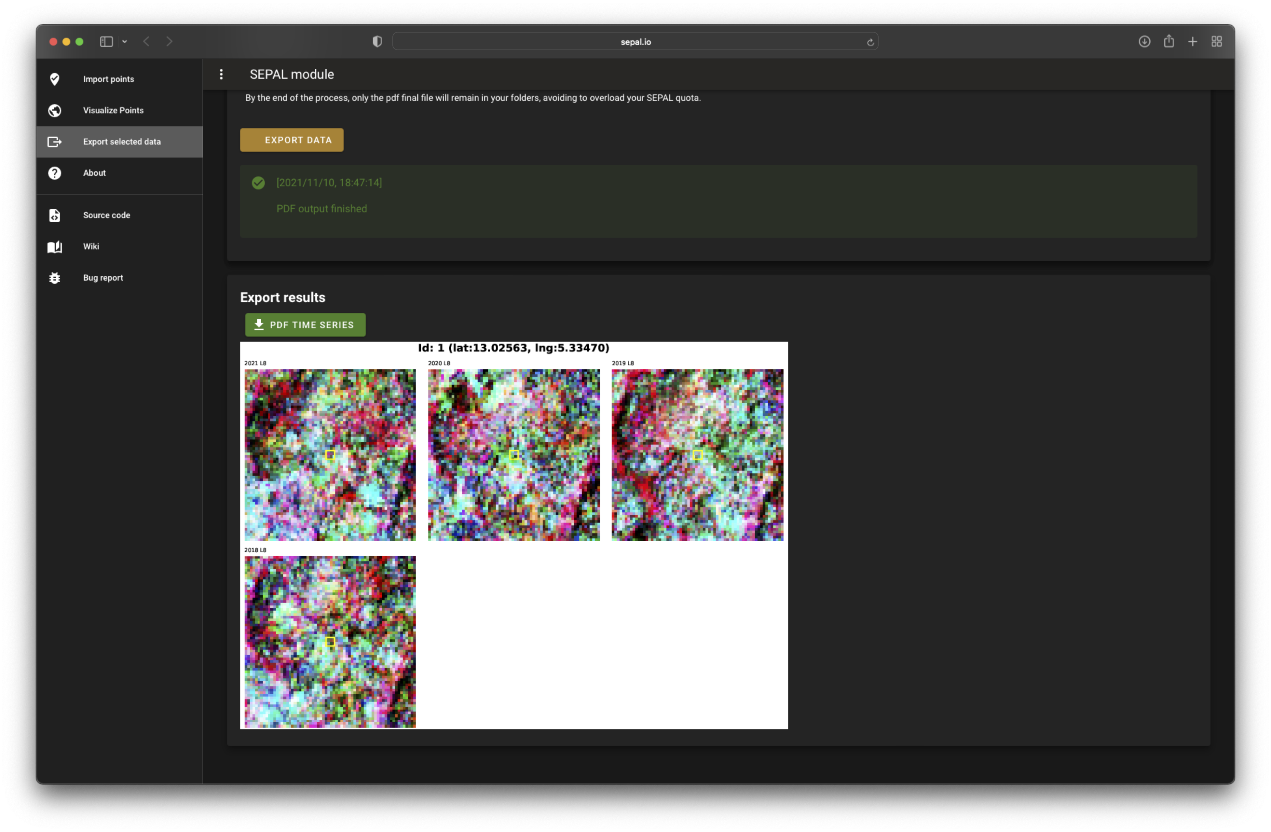Select the Export selected data menu item
Image resolution: width=1271 pixels, height=832 pixels.
[x=122, y=142]
